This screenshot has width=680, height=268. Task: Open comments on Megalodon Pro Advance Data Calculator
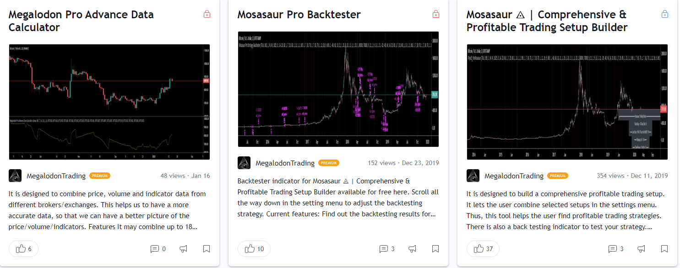tap(158, 249)
